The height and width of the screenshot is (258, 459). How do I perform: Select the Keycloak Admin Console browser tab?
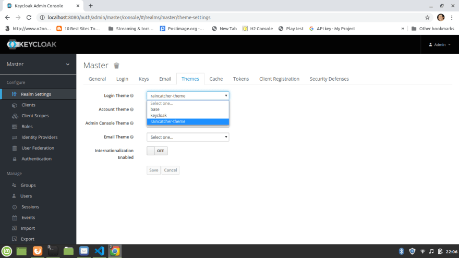tap(43, 6)
